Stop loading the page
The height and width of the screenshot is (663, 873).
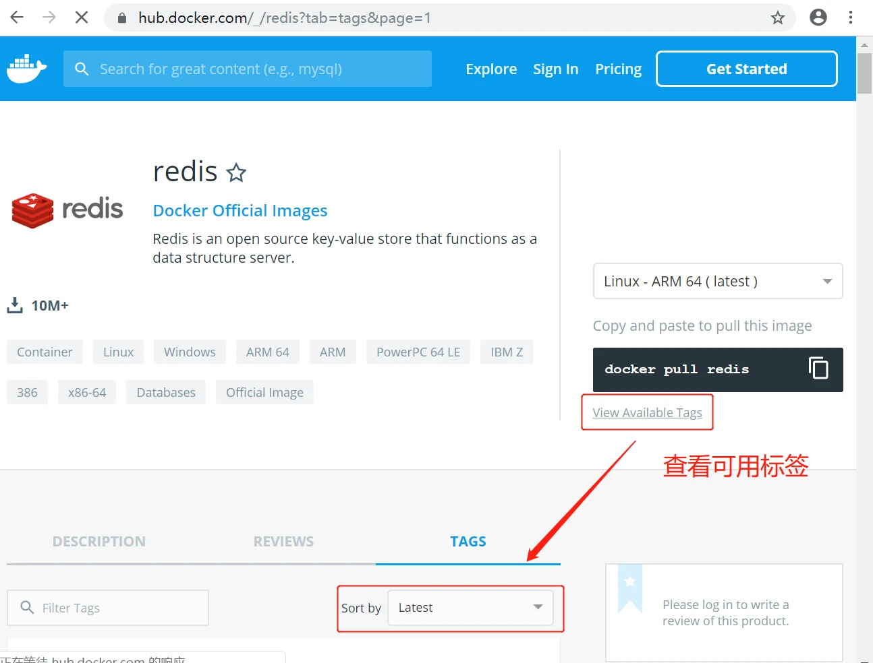click(x=82, y=18)
